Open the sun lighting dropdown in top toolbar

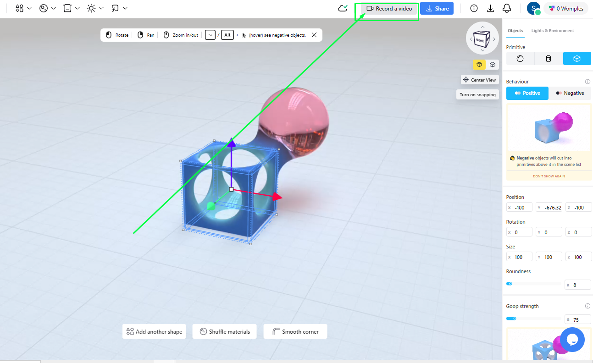[95, 8]
